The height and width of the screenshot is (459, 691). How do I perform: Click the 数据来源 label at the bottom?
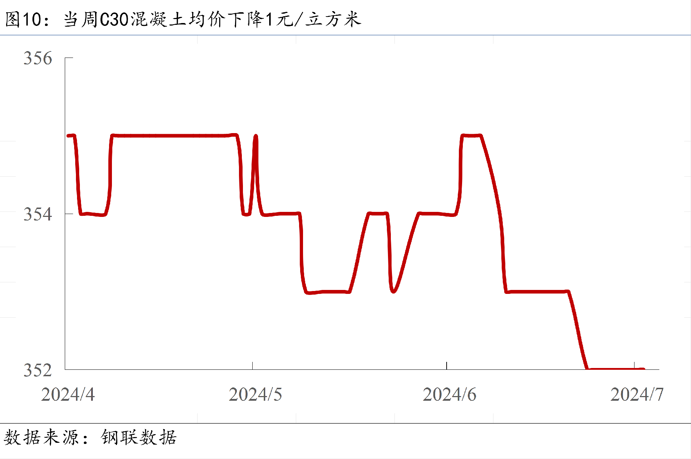click(x=41, y=437)
